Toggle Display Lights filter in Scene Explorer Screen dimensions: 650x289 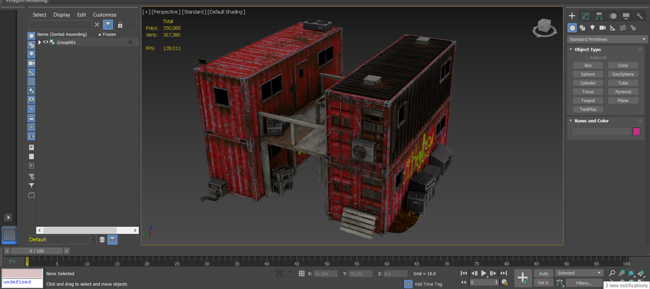31,54
